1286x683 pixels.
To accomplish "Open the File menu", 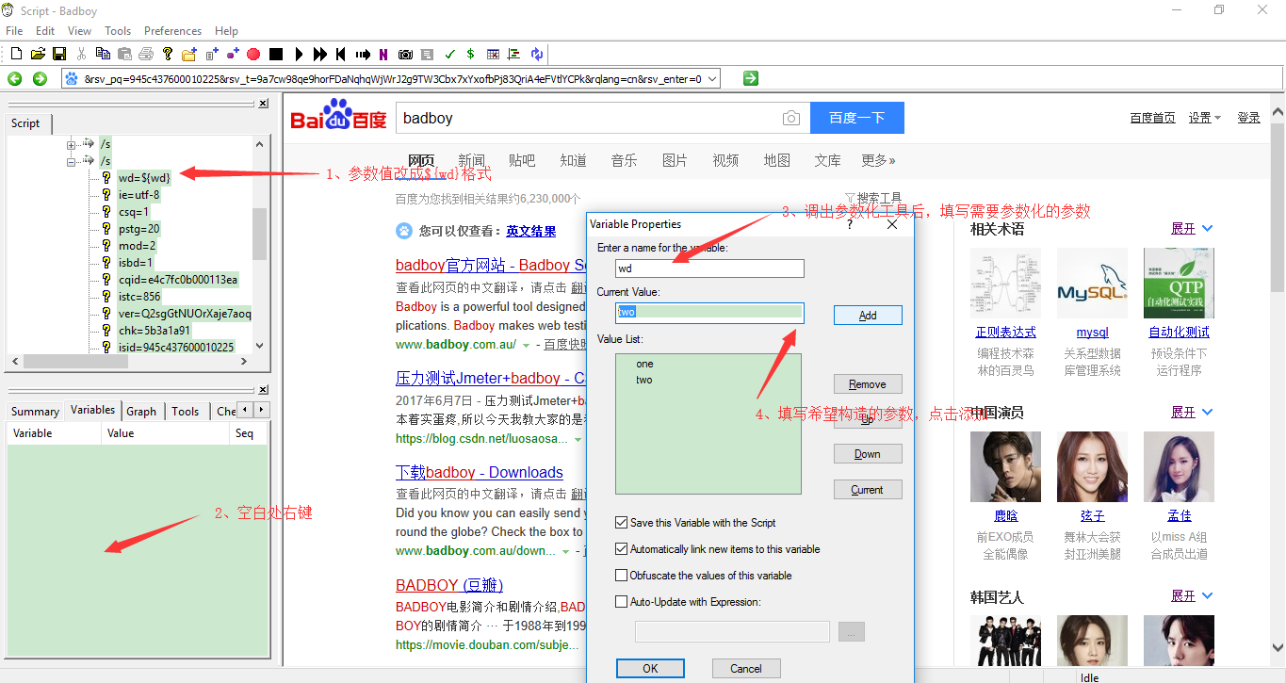I will pyautogui.click(x=14, y=31).
